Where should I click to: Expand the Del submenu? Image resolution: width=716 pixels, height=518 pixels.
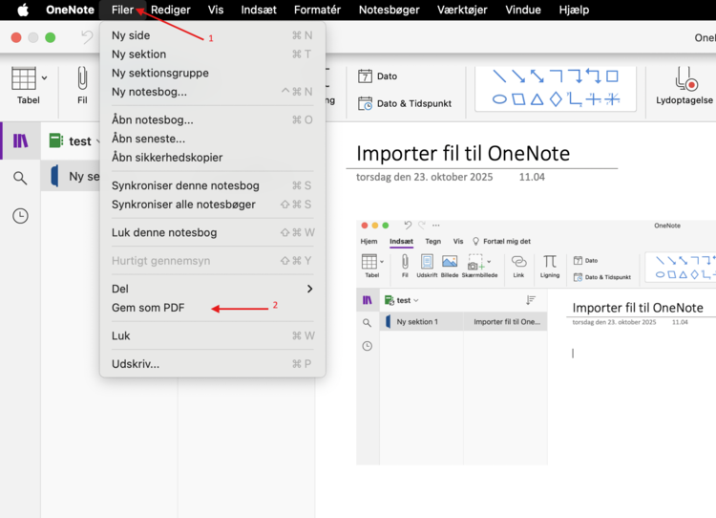[x=212, y=289]
